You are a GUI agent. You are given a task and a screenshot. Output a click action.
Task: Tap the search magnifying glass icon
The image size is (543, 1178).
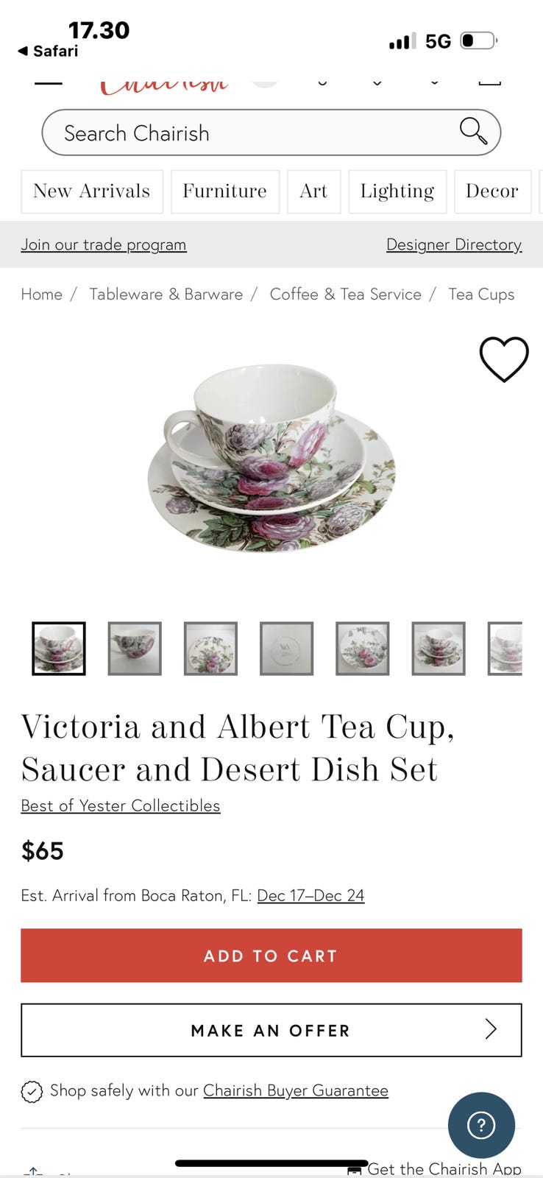(473, 131)
